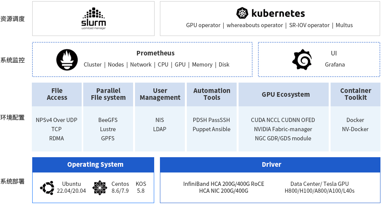This screenshot has width=382, height=218.
Task: Click the NV-Docker entry
Action: [355, 129]
